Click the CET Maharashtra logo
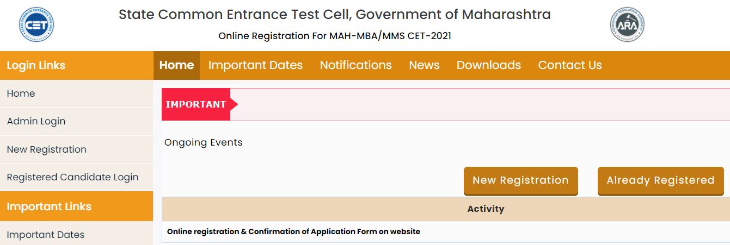730x245 pixels. (36, 24)
